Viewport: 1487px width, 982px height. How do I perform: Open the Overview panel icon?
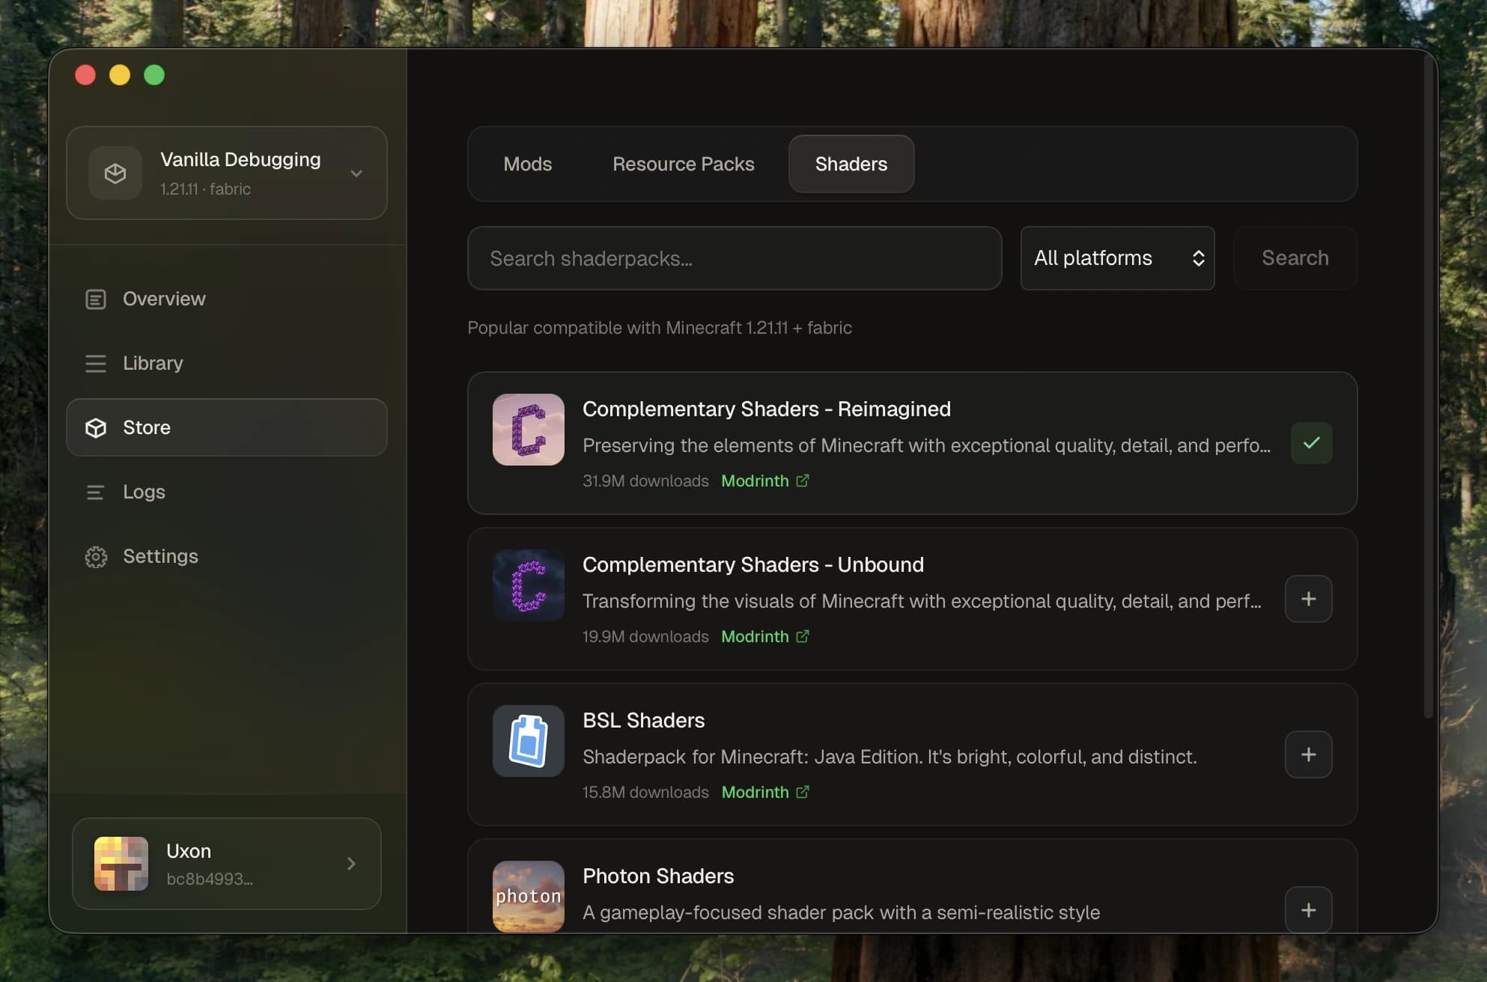click(96, 299)
